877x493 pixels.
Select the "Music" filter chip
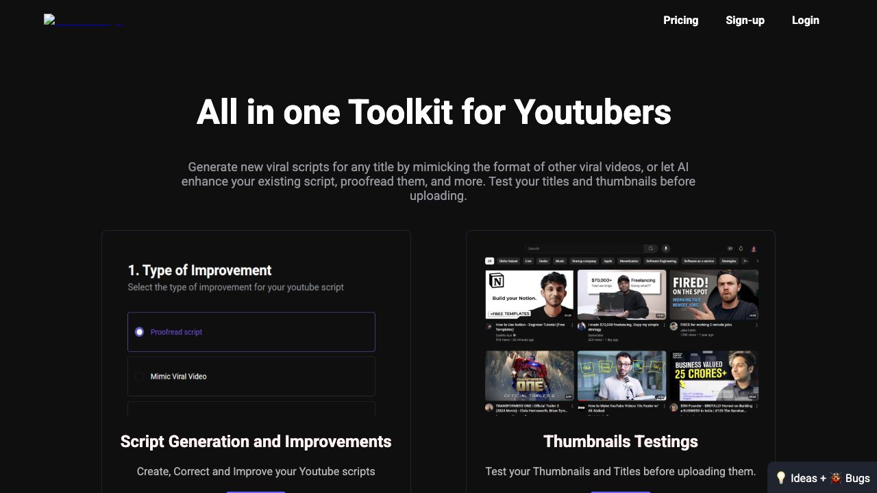tap(560, 261)
